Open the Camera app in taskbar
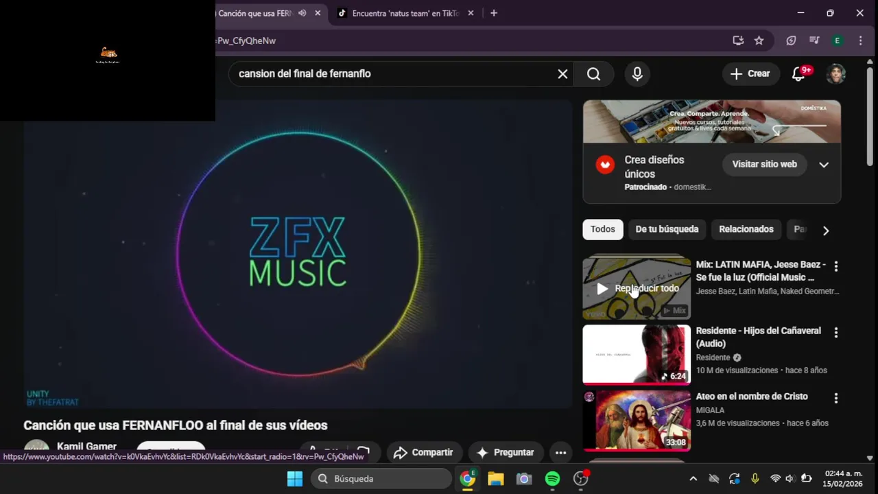Viewport: 878px width, 494px height. pyautogui.click(x=524, y=478)
